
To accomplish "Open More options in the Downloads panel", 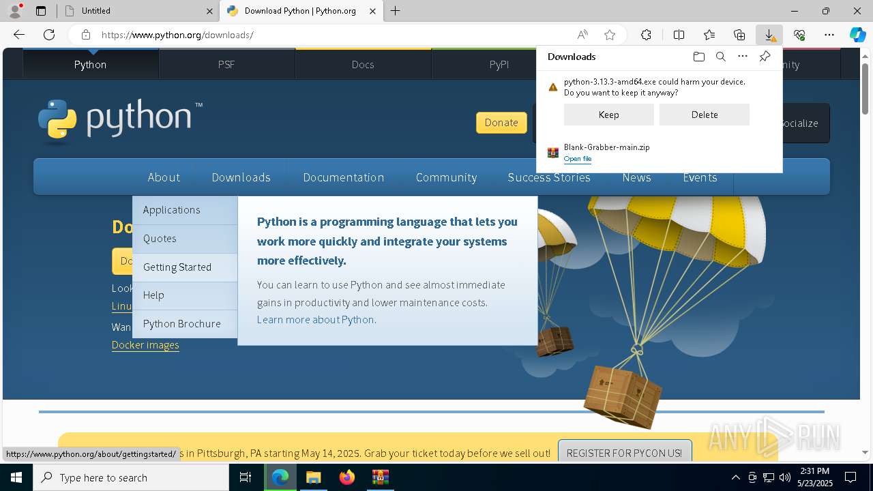I will pos(743,57).
